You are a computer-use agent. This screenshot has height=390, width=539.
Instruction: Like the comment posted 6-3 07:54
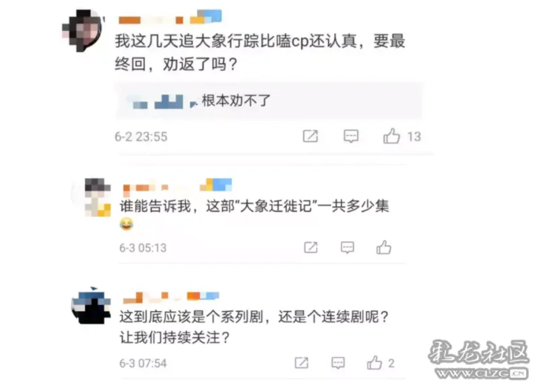[x=375, y=363]
